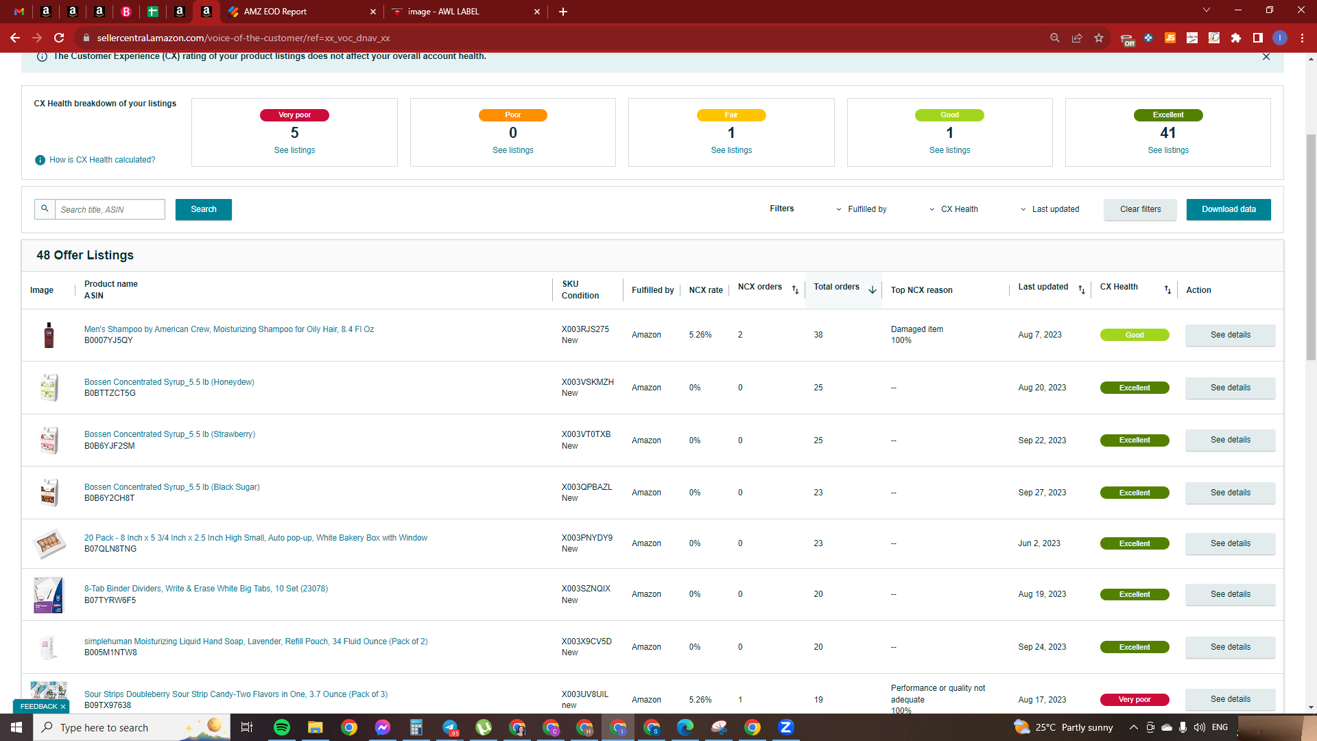This screenshot has height=741, width=1317.
Task: Click Windows Start button
Action: tap(16, 727)
